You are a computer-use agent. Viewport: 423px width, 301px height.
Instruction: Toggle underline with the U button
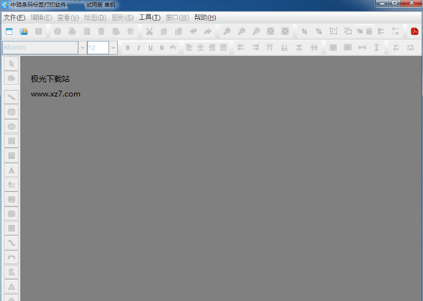coord(150,48)
